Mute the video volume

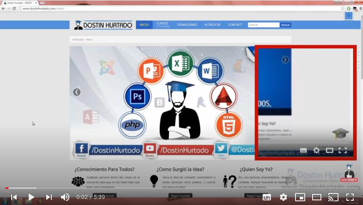[x=65, y=197]
